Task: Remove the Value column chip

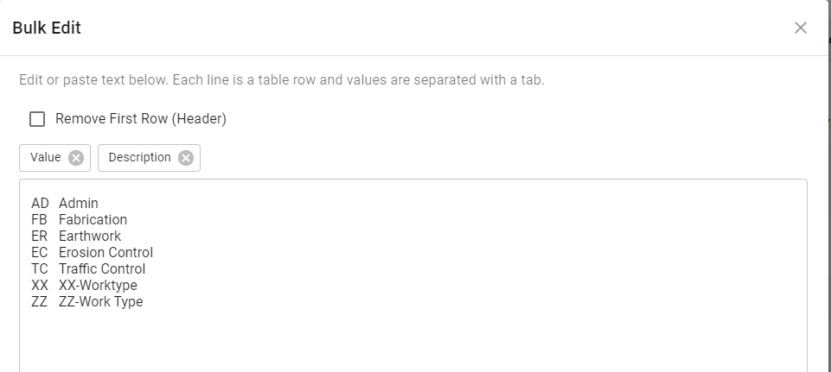Action: click(x=76, y=158)
